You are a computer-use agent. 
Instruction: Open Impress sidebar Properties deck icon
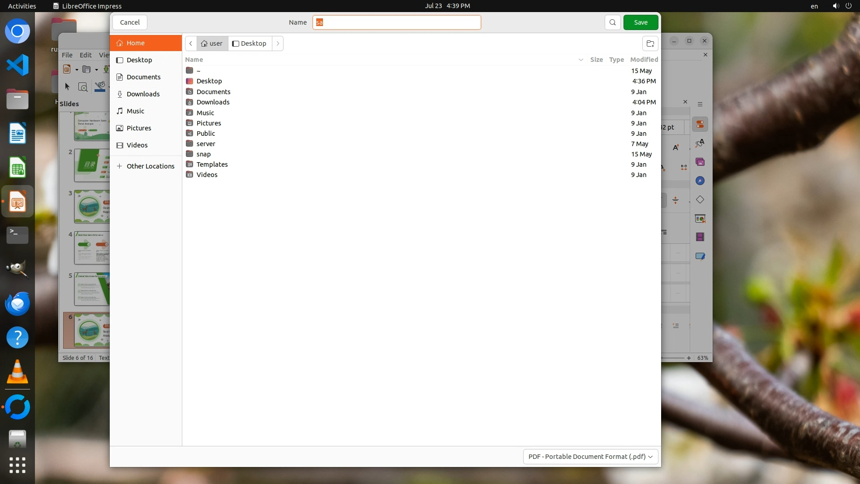[x=700, y=124]
